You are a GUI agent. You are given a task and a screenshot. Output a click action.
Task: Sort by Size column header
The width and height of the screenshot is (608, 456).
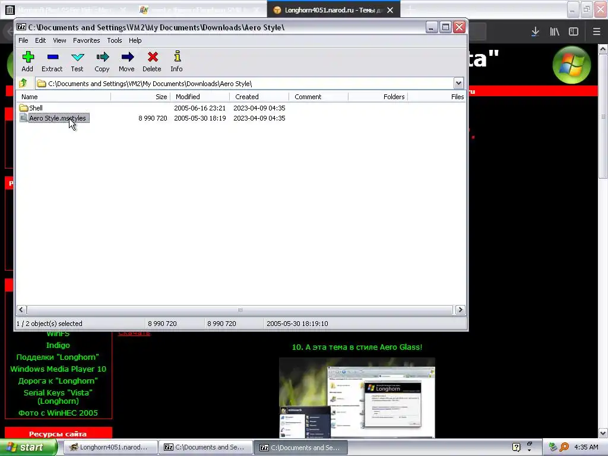(x=140, y=97)
